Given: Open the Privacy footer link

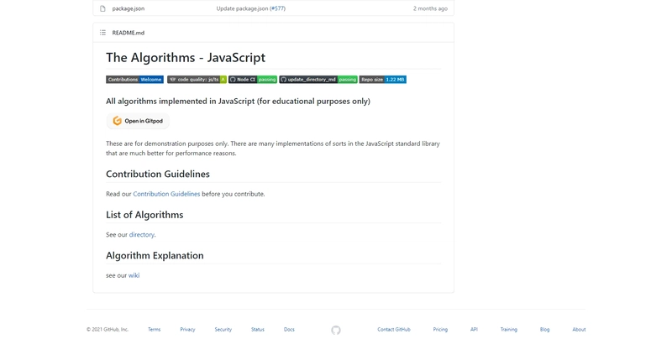Looking at the screenshot, I should click(x=187, y=330).
